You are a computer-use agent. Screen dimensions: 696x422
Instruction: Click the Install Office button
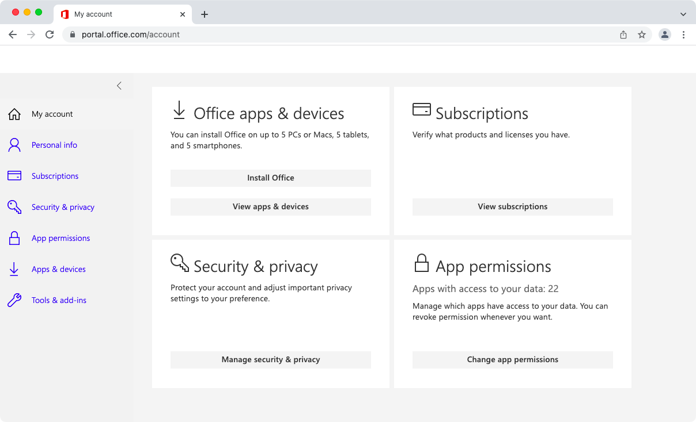(x=271, y=178)
